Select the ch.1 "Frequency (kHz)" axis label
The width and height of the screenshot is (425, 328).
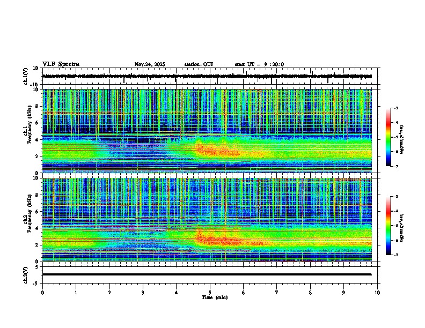[30, 125]
